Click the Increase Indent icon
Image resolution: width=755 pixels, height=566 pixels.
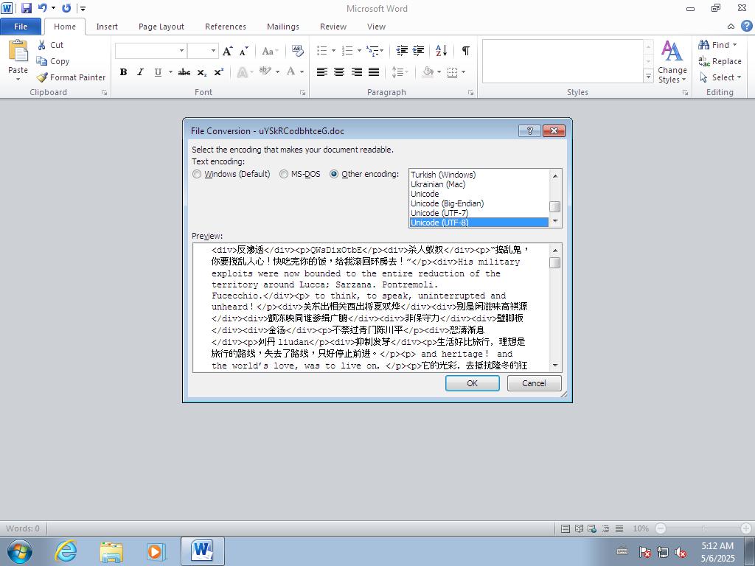pos(419,51)
